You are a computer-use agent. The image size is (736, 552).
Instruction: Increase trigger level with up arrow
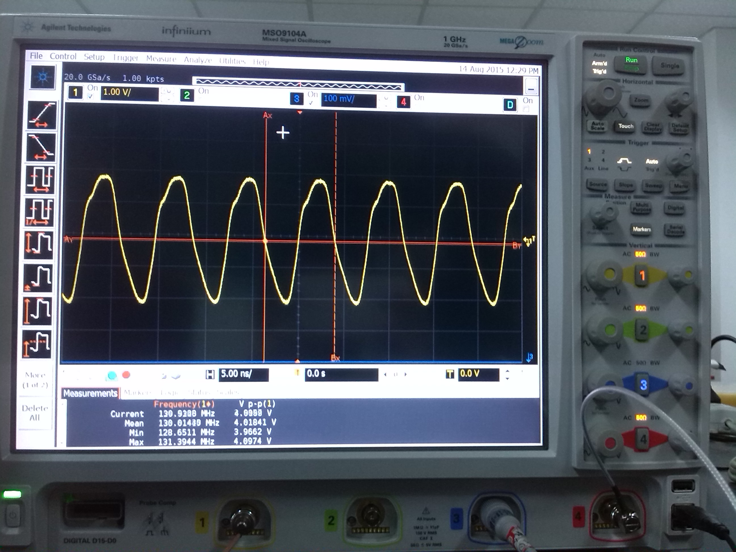click(x=507, y=371)
